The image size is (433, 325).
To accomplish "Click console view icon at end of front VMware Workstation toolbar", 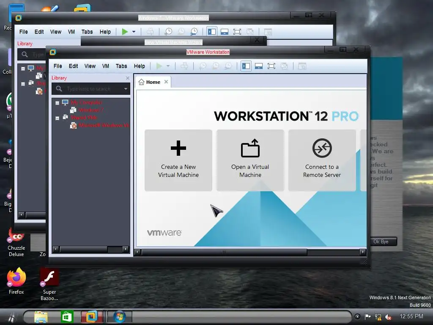I will (x=302, y=66).
